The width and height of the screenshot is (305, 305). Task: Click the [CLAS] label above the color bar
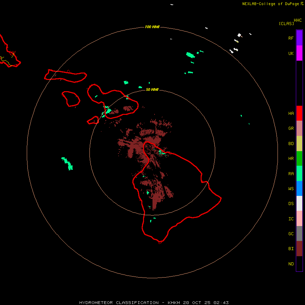click(286, 23)
